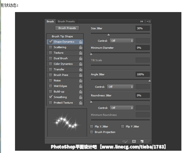
Task: Click the Brush Presets button
Action: pos(67,28)
